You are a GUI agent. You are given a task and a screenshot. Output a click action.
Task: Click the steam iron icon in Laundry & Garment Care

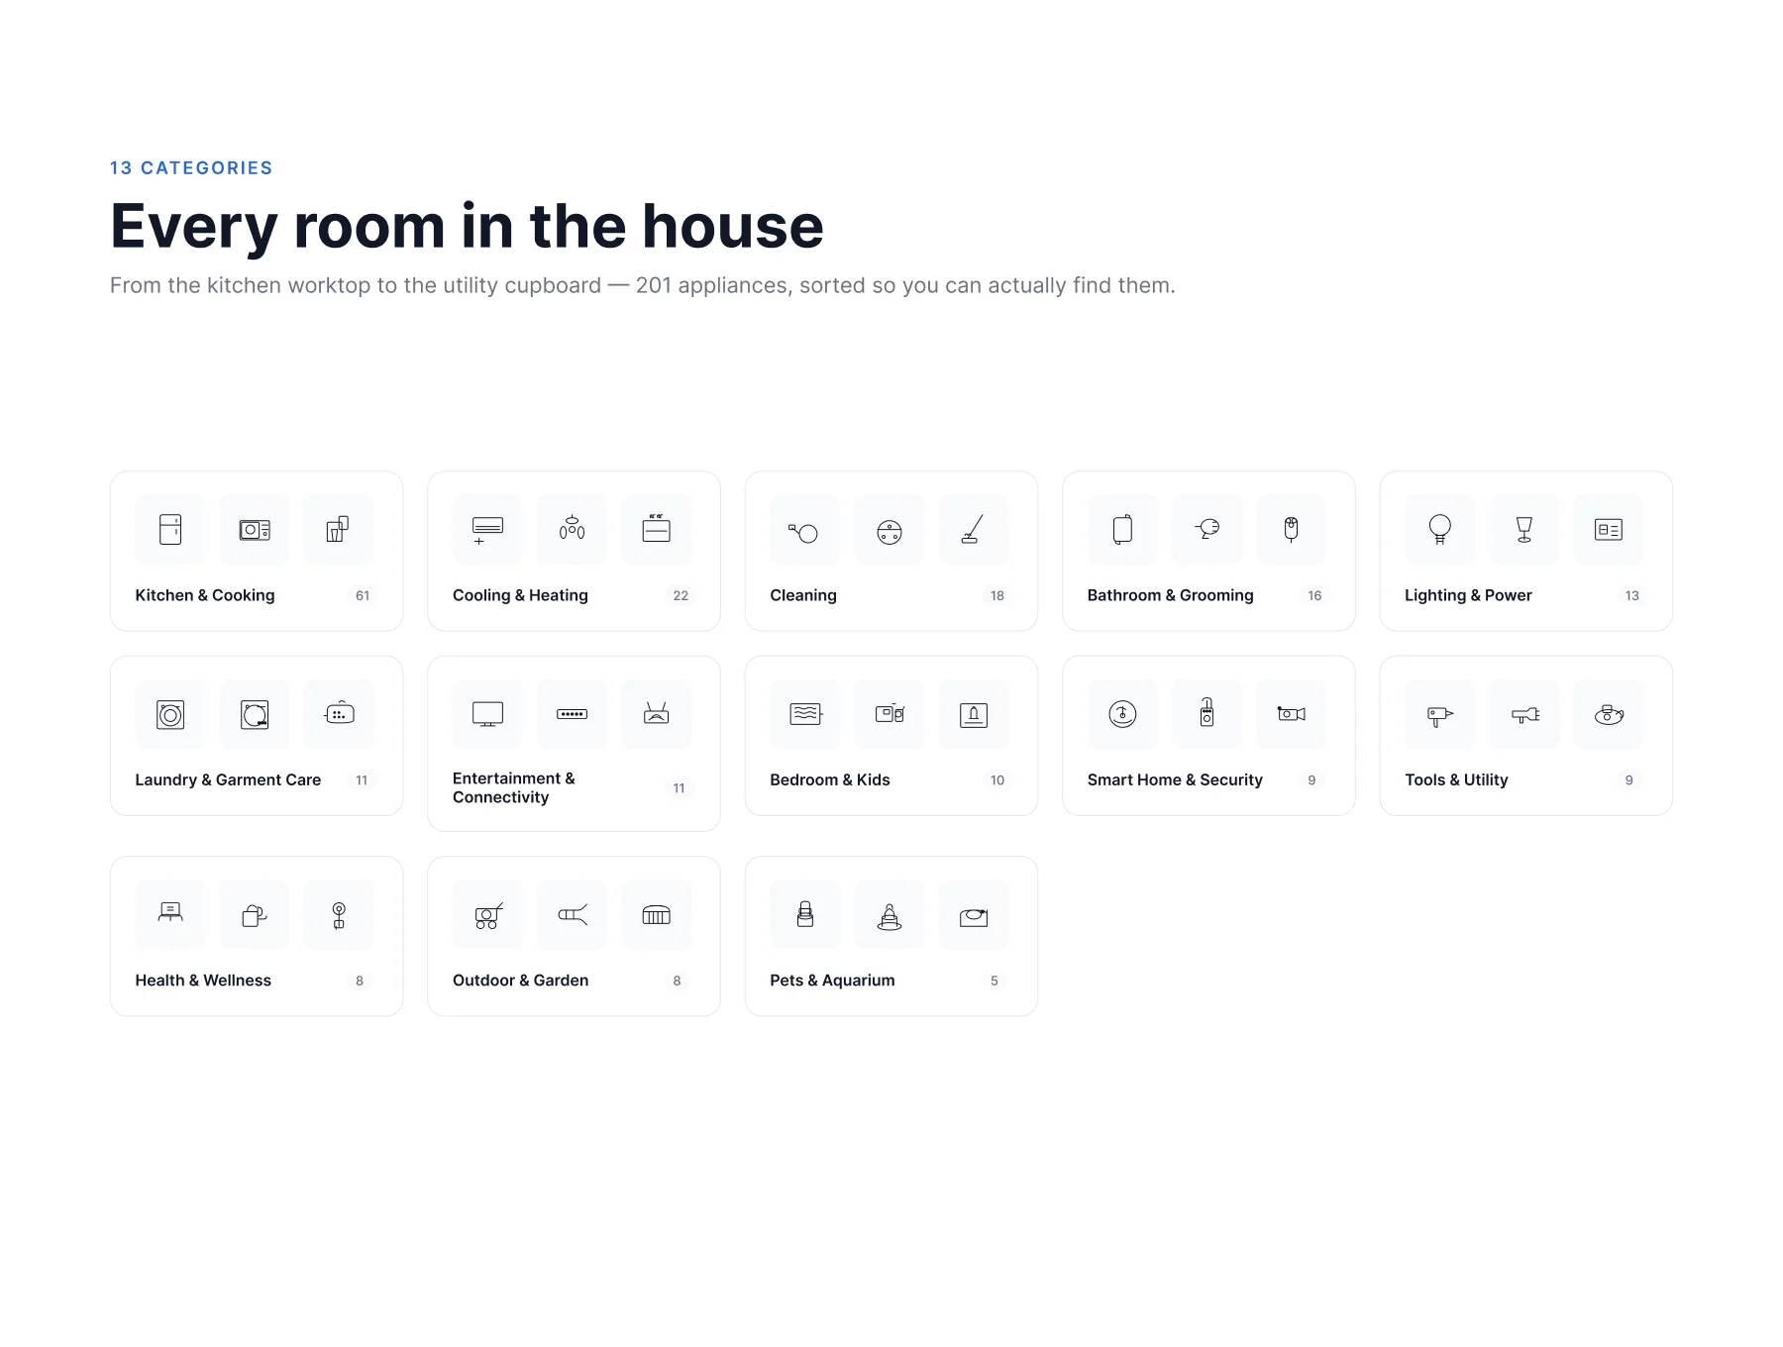click(x=339, y=714)
